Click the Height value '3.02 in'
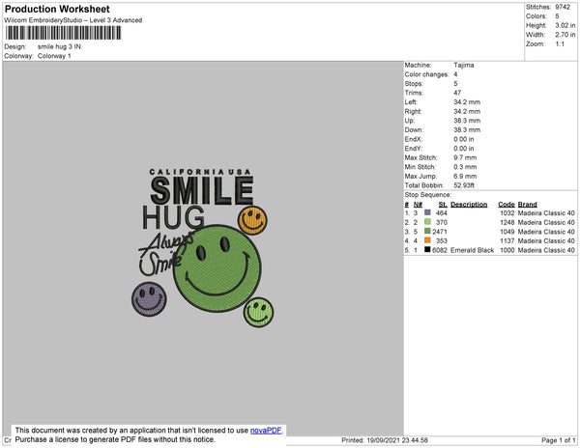The image size is (580, 448). click(x=565, y=25)
